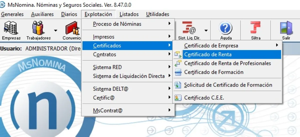Expand the Trabajadores dropdown arrow

(55, 31)
